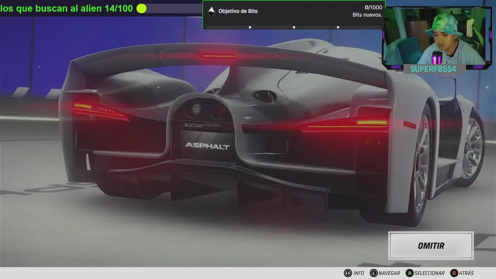The width and height of the screenshot is (496, 279).
Task: Click the red B ATRÁS icon
Action: [x=454, y=273]
